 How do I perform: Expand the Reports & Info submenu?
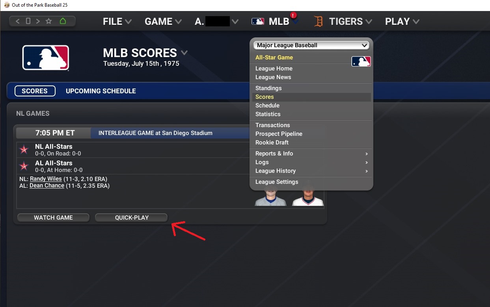311,153
